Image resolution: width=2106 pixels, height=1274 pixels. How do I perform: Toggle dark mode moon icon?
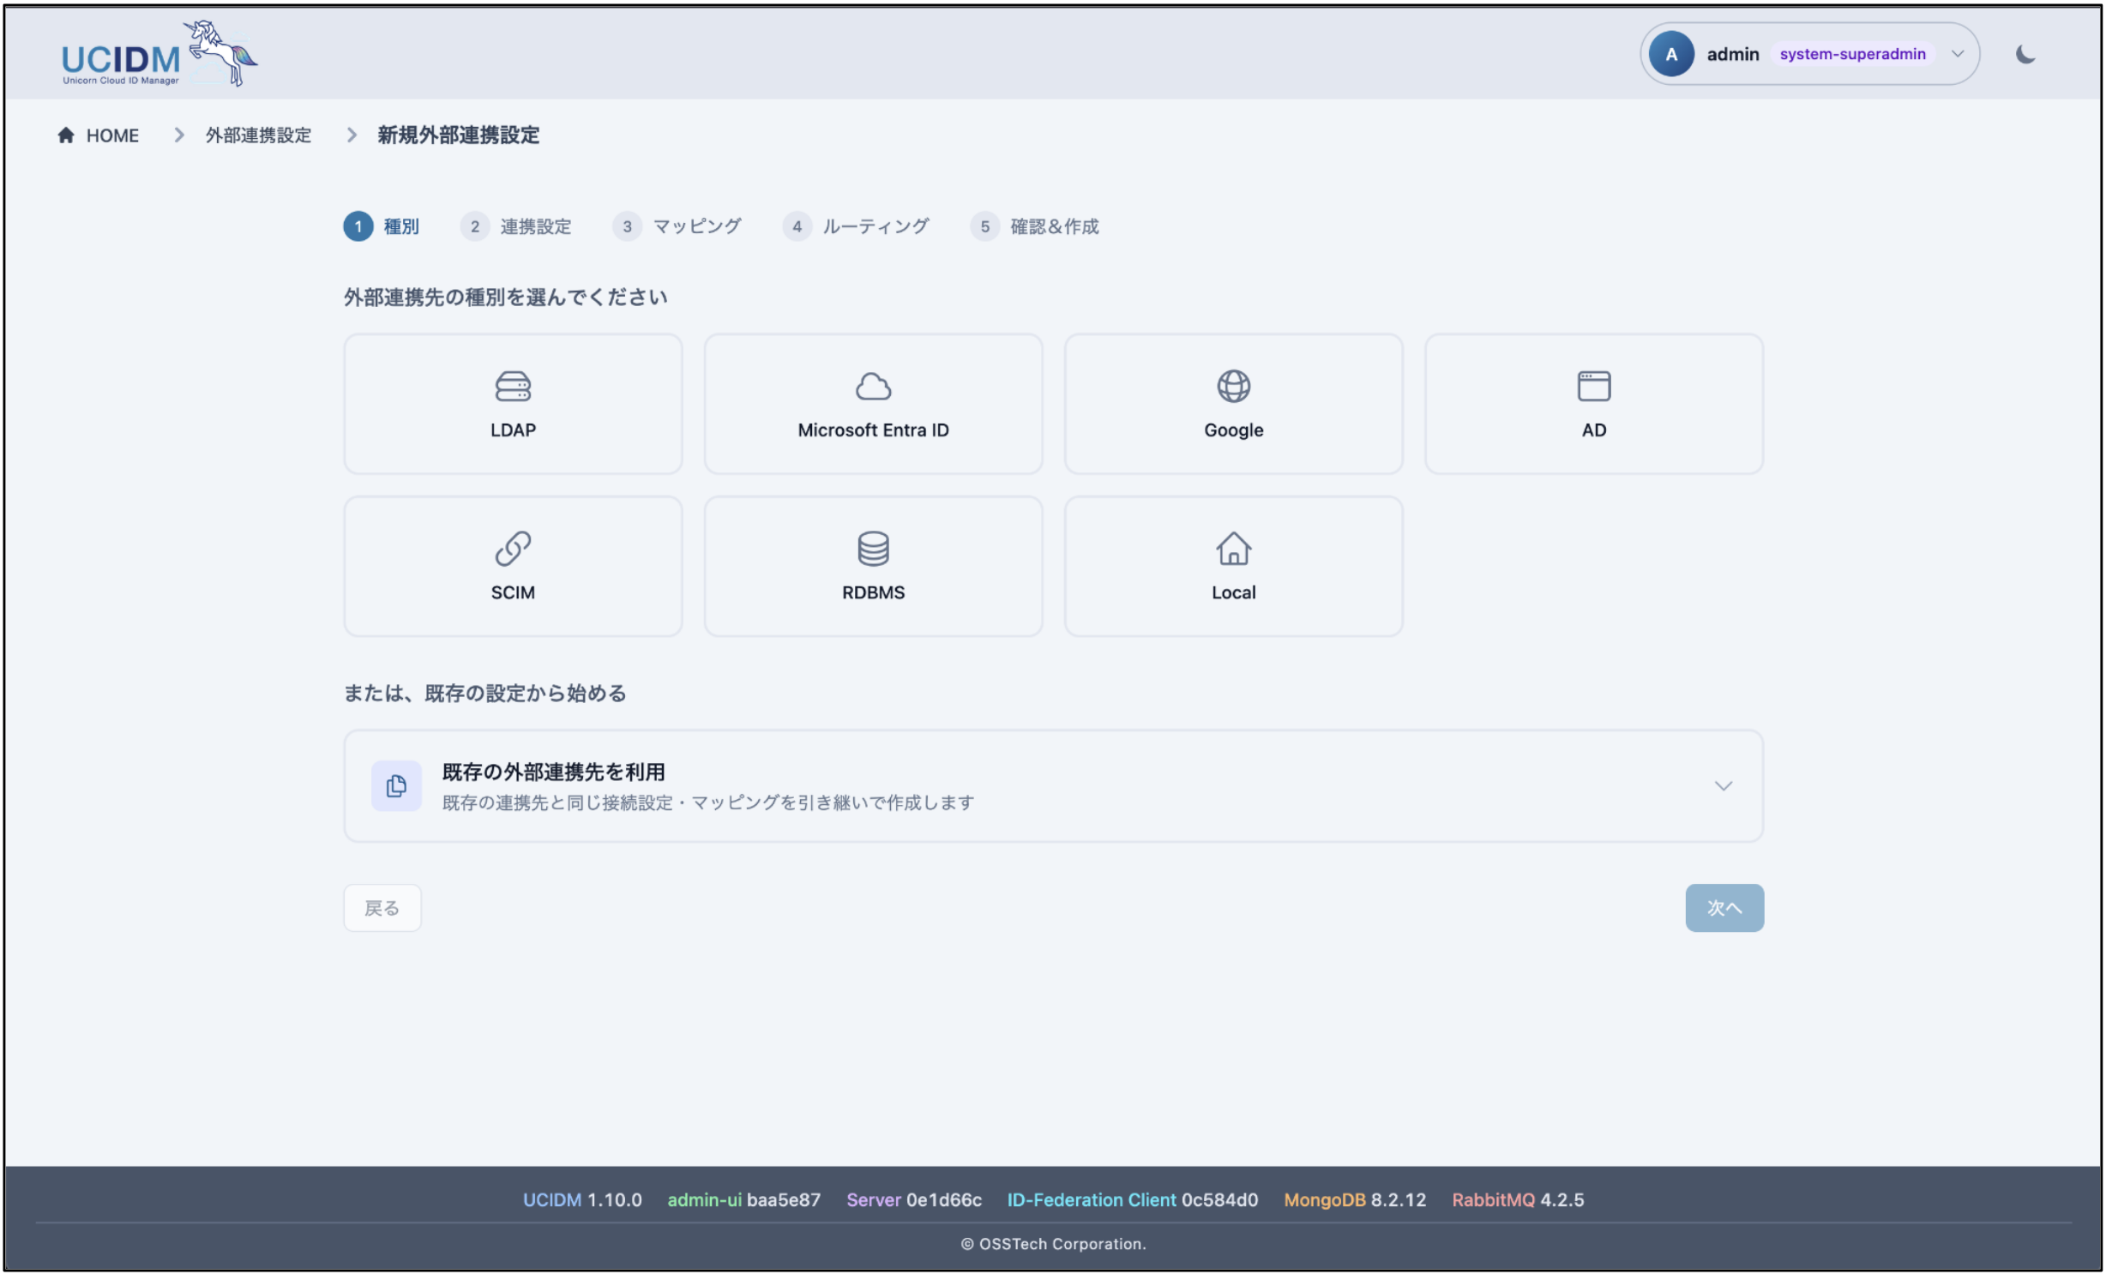pyautogui.click(x=2025, y=54)
